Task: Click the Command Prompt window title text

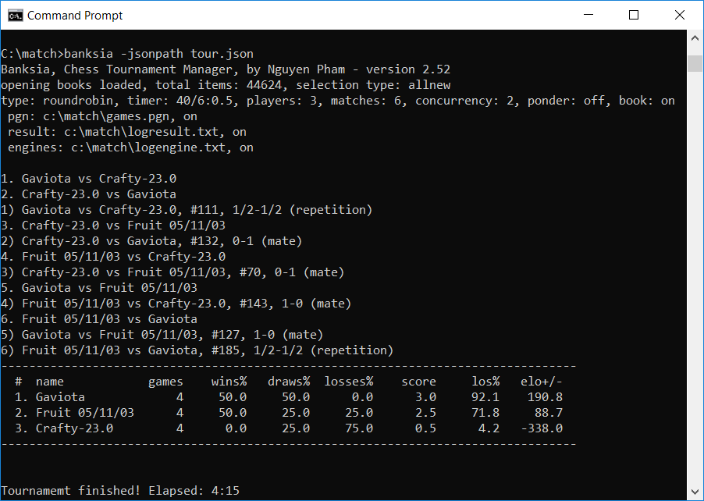Action: 74,16
